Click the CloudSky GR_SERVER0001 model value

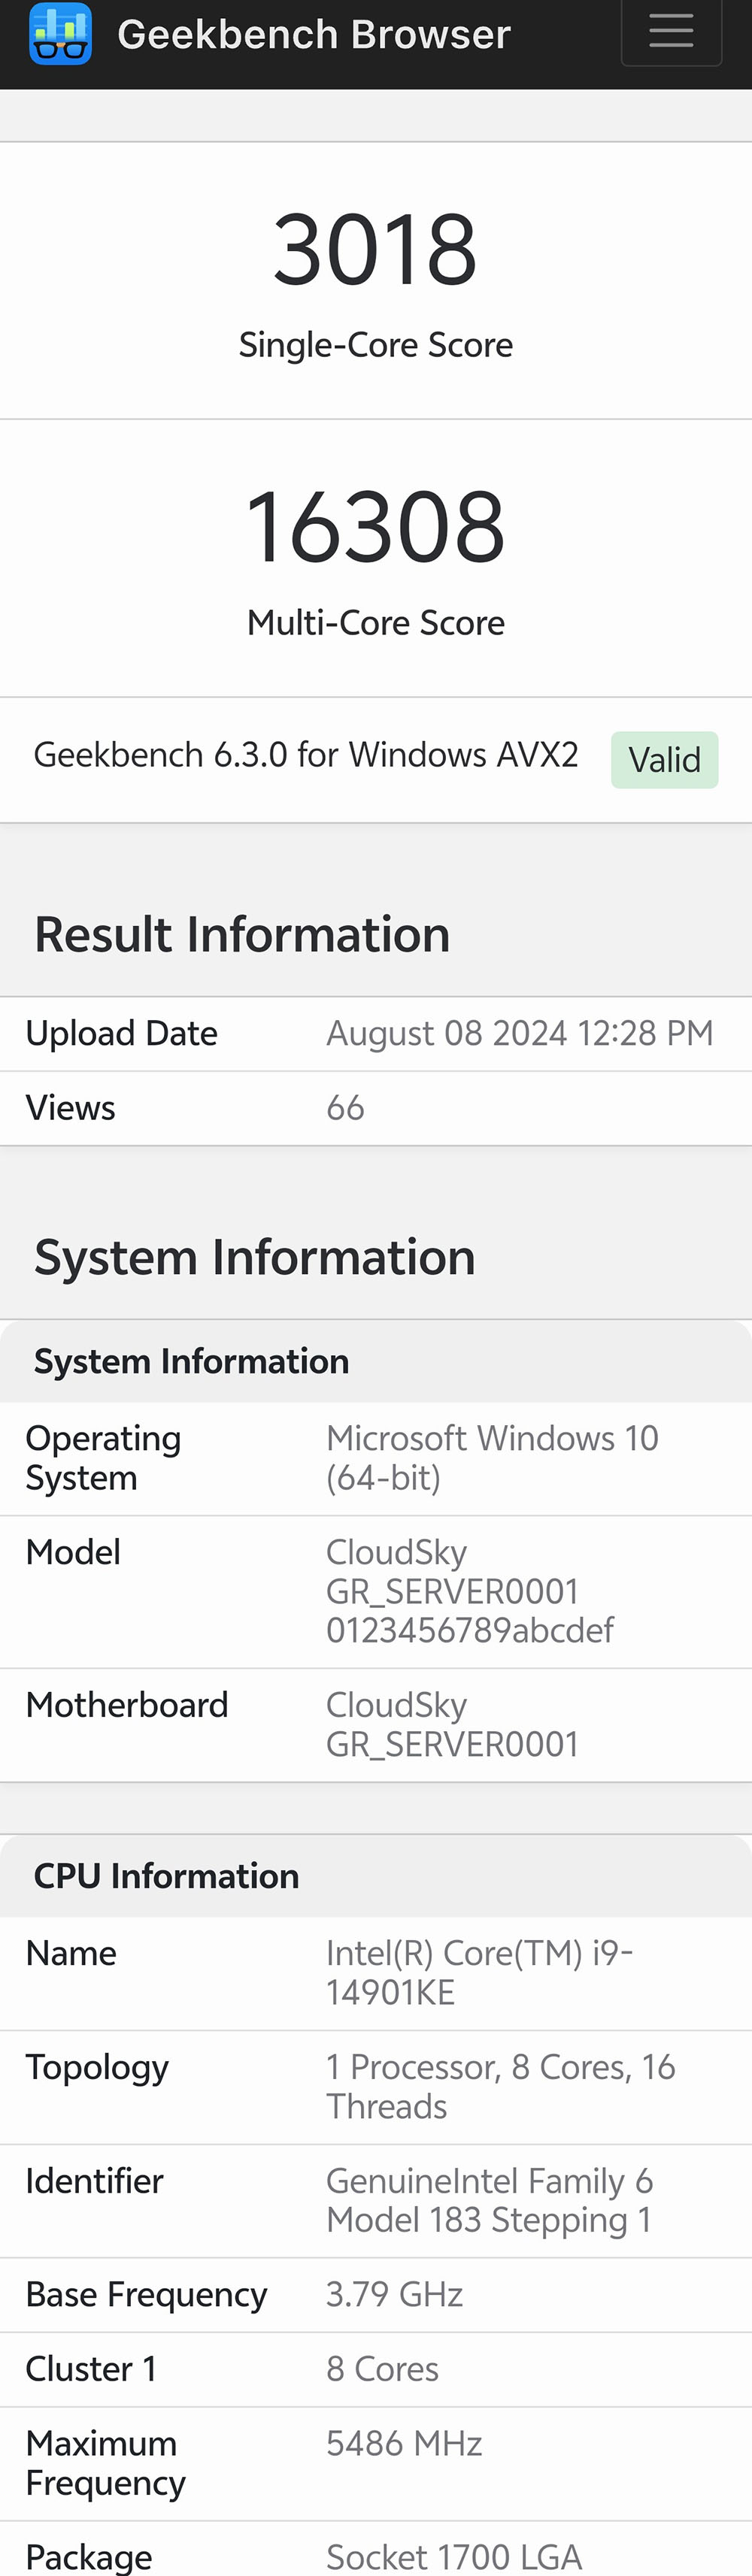click(x=469, y=1591)
